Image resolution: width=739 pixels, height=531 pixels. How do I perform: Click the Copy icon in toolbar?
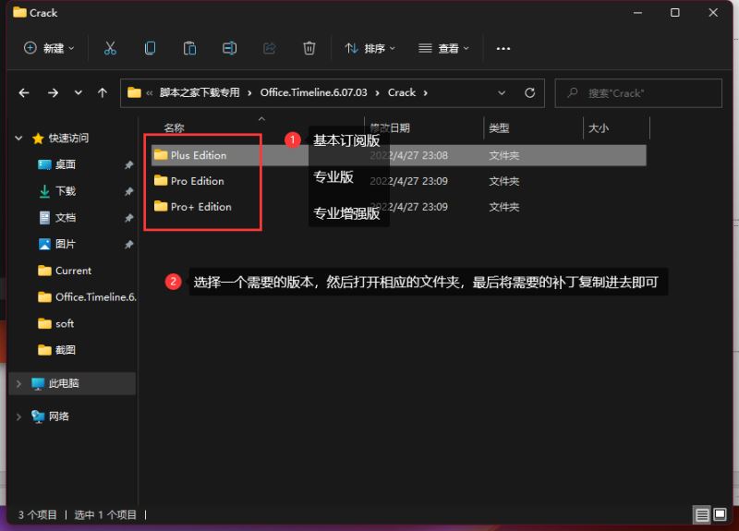tap(150, 48)
